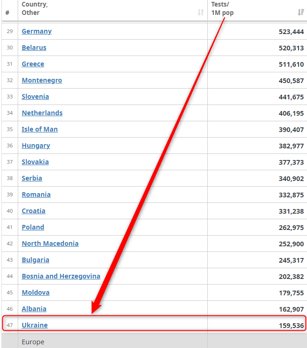This screenshot has width=307, height=348.
Task: Open the Croatia country link
Action: [34, 211]
